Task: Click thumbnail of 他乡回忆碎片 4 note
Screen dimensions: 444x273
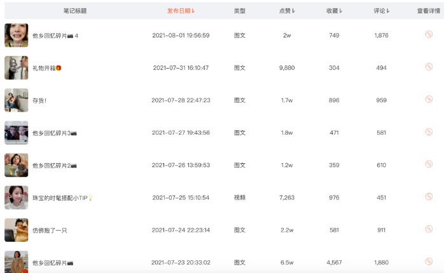Action: click(16, 36)
